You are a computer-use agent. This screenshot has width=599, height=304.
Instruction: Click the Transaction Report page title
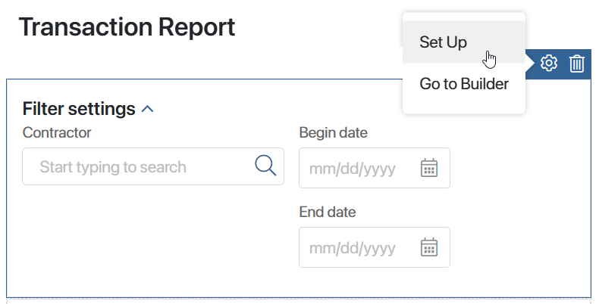127,27
